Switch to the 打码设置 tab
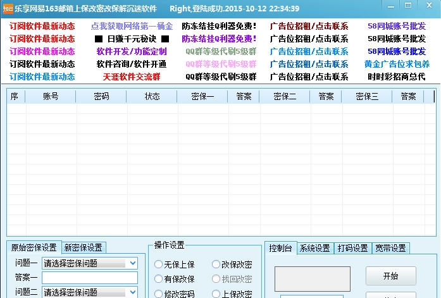Screen dimensions: 441x298 [352, 248]
